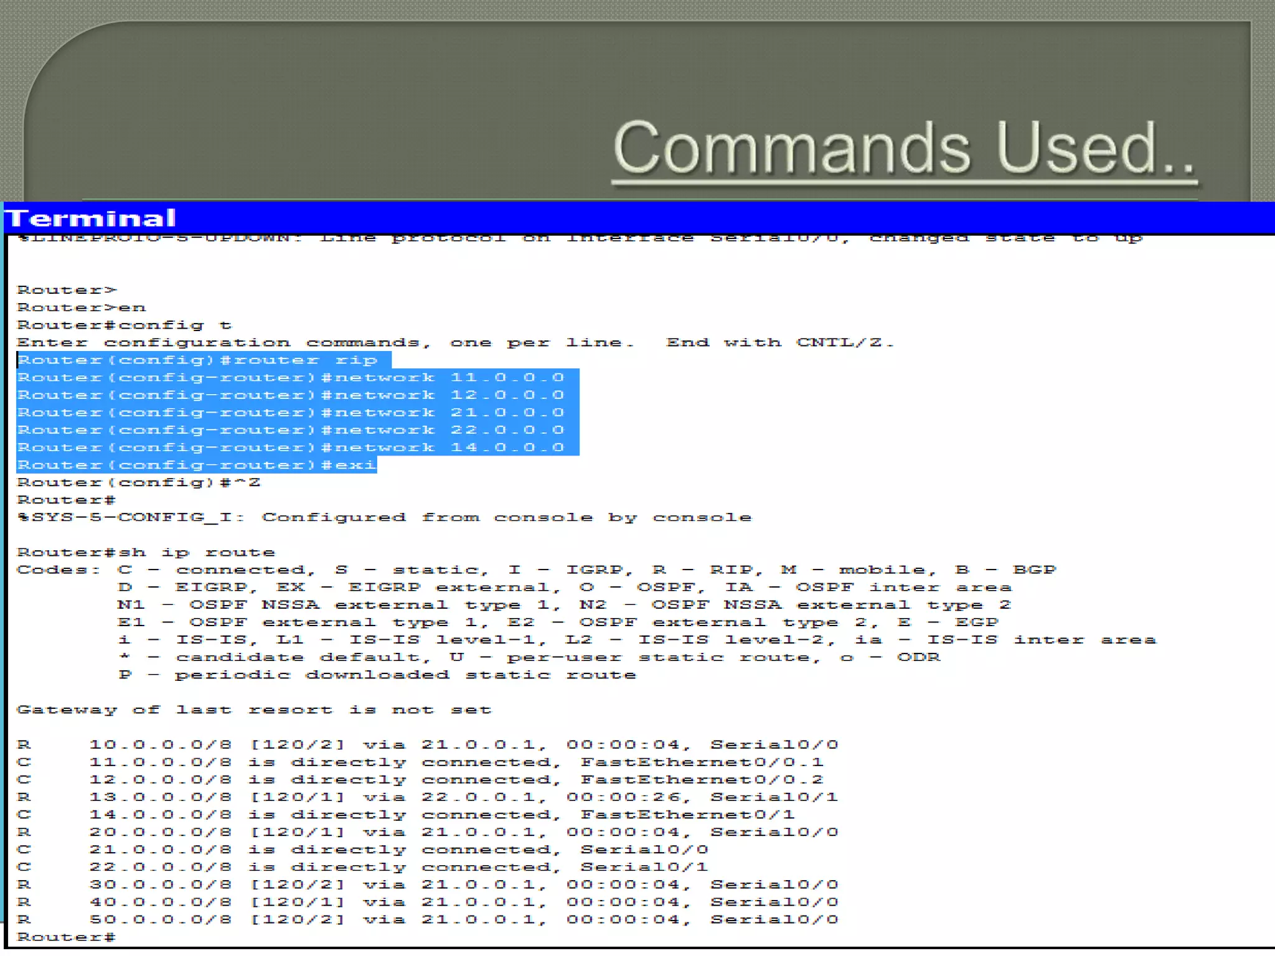Click the 10.0.0.0/8 RIP route entry

427,745
